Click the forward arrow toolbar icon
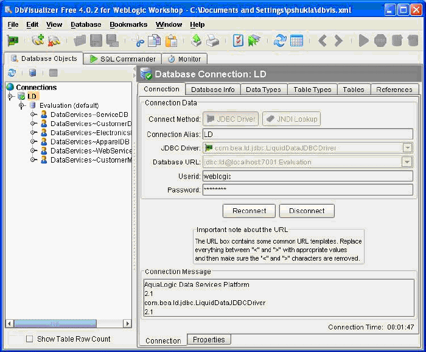 point(338,41)
